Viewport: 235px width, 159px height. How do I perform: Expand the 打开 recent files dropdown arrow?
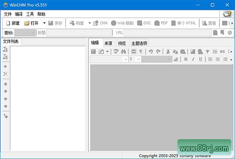pyautogui.click(x=44, y=23)
